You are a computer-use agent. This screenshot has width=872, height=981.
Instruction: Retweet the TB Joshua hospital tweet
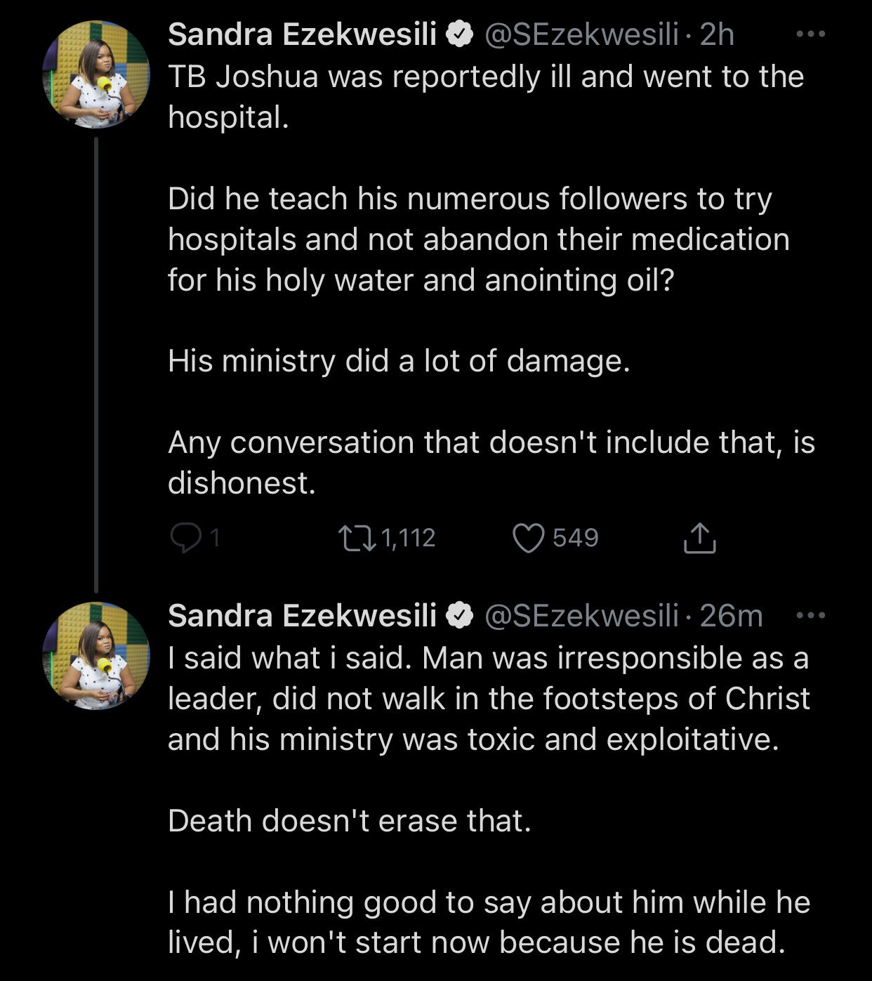(x=357, y=539)
